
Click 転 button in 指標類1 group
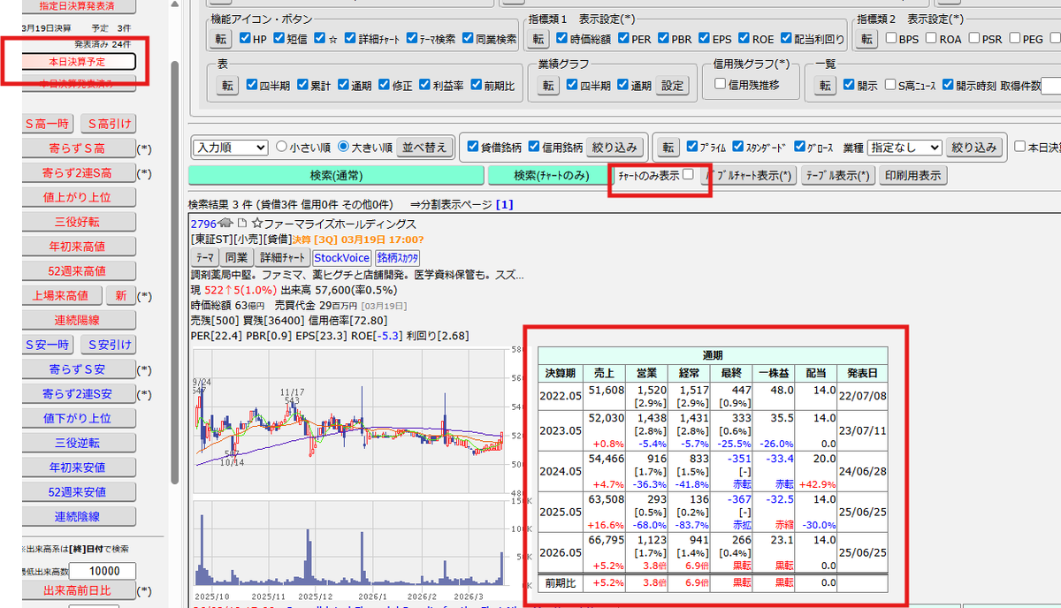(539, 39)
